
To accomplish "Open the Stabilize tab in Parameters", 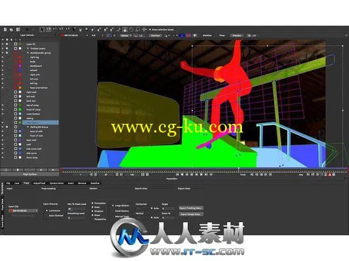I will [x=95, y=183].
